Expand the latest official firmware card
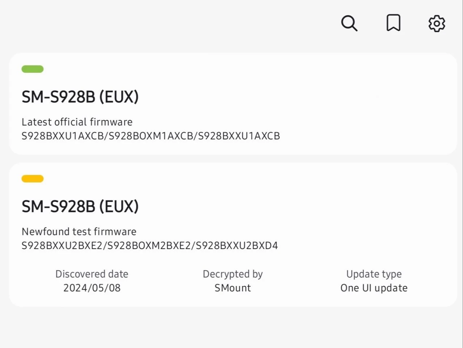This screenshot has height=348, width=463. click(x=231, y=104)
